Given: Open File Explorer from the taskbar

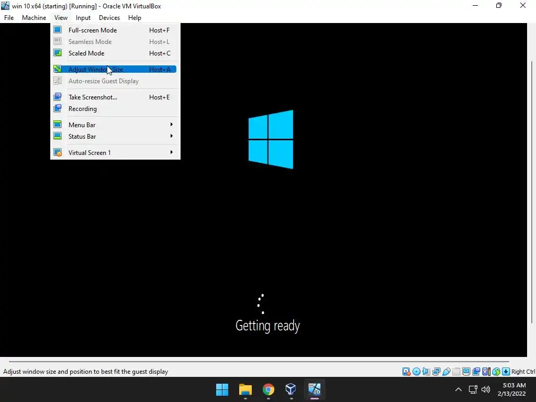Looking at the screenshot, I should pos(245,389).
